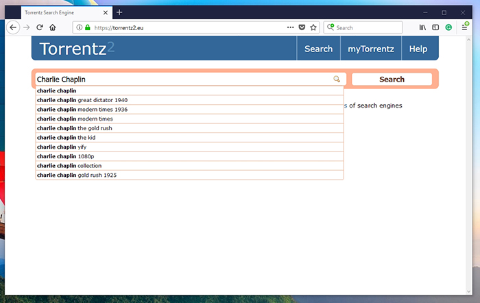Viewport: 480px width, 303px height.
Task: Open page actions three-dot menu
Action: pyautogui.click(x=290, y=27)
